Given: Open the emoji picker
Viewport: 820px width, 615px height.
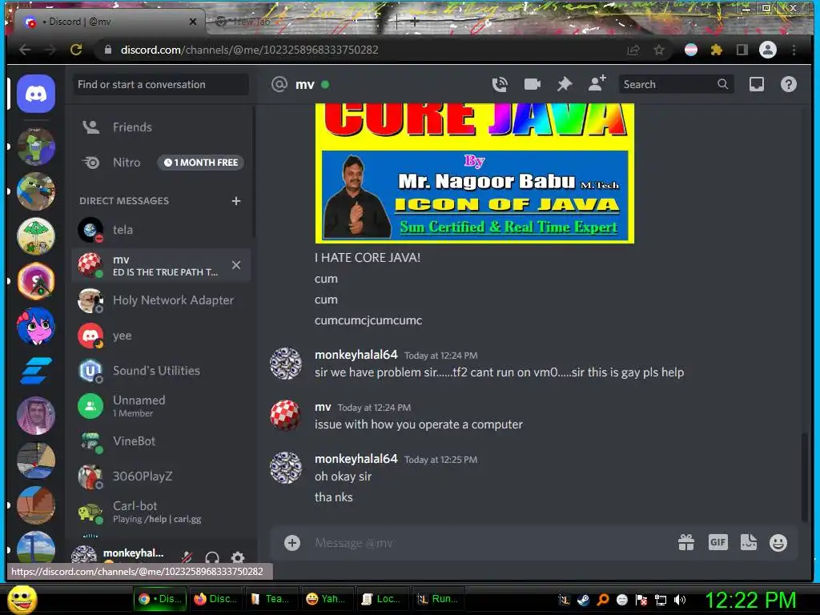Looking at the screenshot, I should tap(778, 543).
